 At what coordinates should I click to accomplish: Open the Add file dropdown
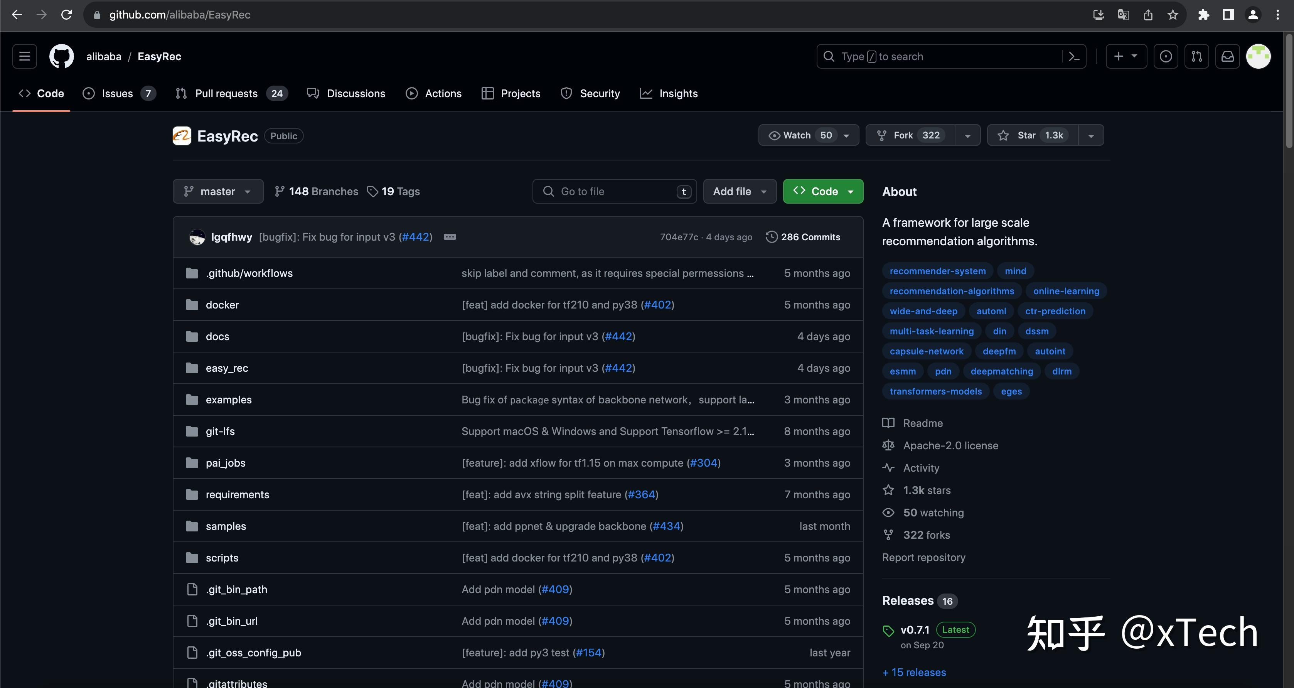pyautogui.click(x=740, y=191)
